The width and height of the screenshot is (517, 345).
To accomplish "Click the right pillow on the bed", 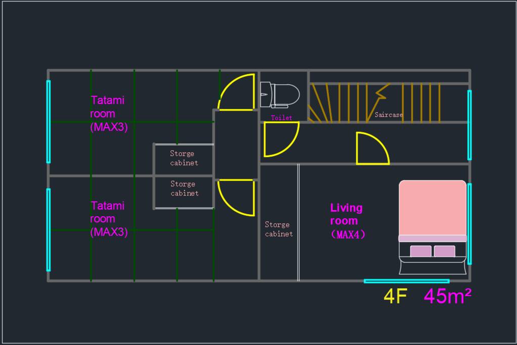I will tap(445, 251).
